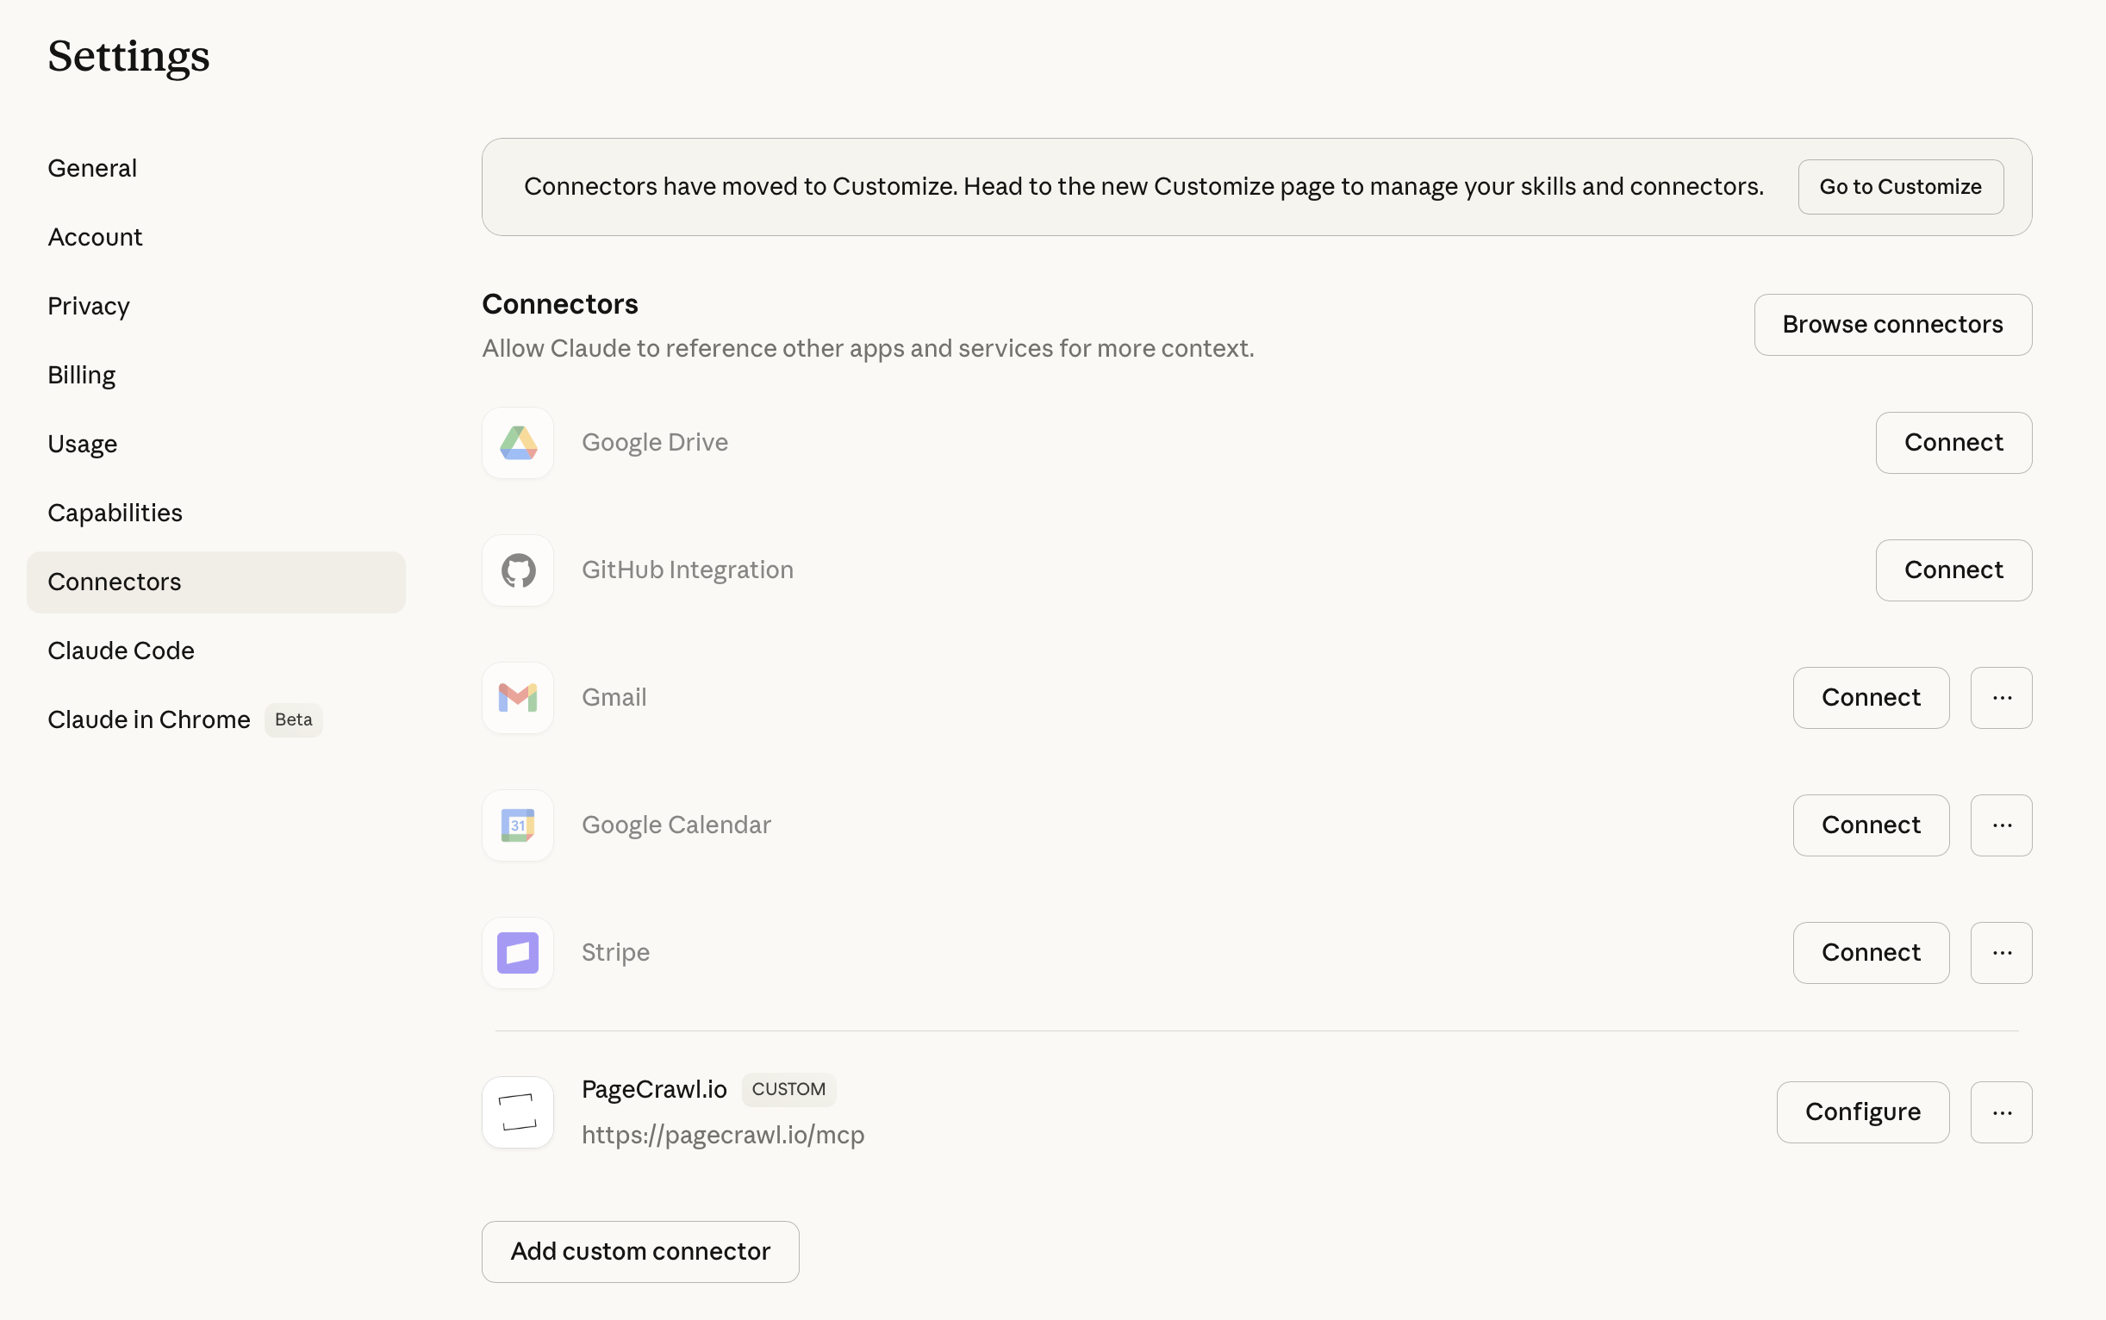Click Add custom connector

[640, 1251]
